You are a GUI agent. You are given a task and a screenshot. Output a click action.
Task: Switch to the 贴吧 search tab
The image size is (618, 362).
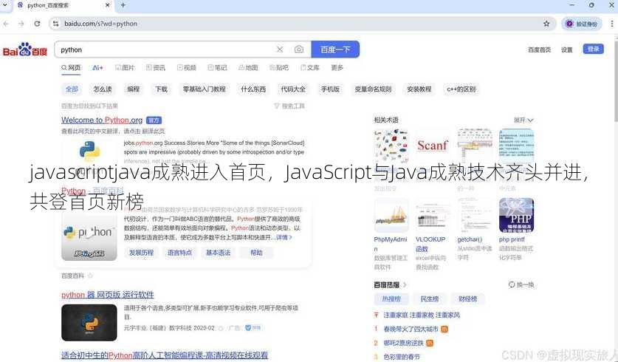point(278,68)
